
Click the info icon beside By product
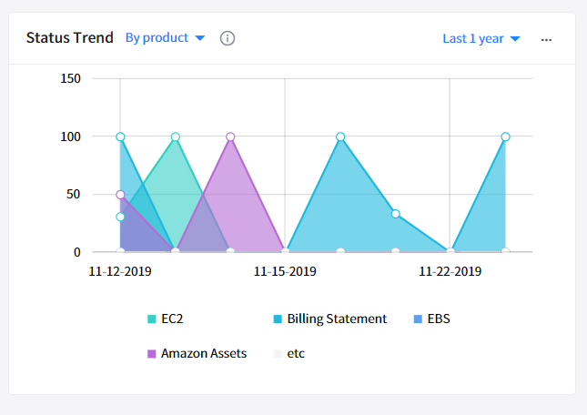point(228,38)
